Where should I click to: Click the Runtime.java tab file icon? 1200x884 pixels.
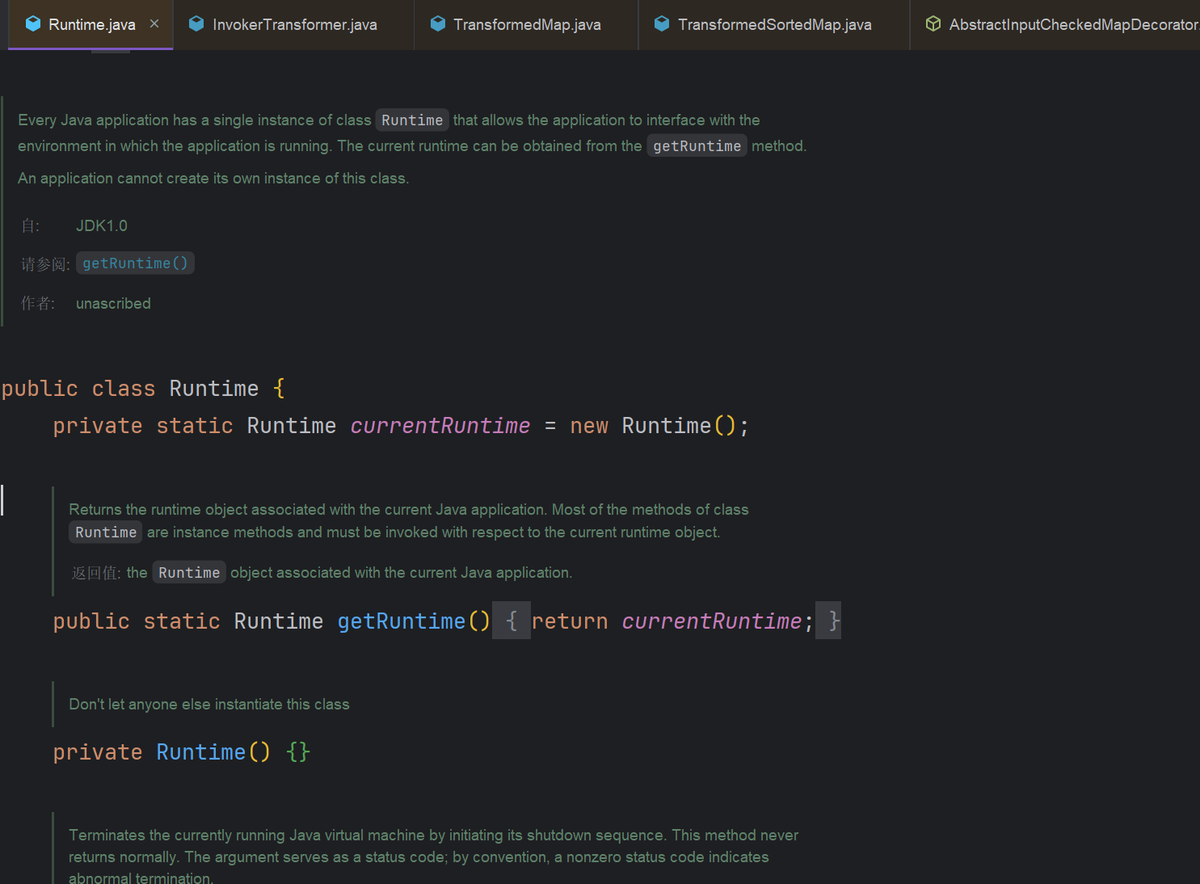click(33, 24)
